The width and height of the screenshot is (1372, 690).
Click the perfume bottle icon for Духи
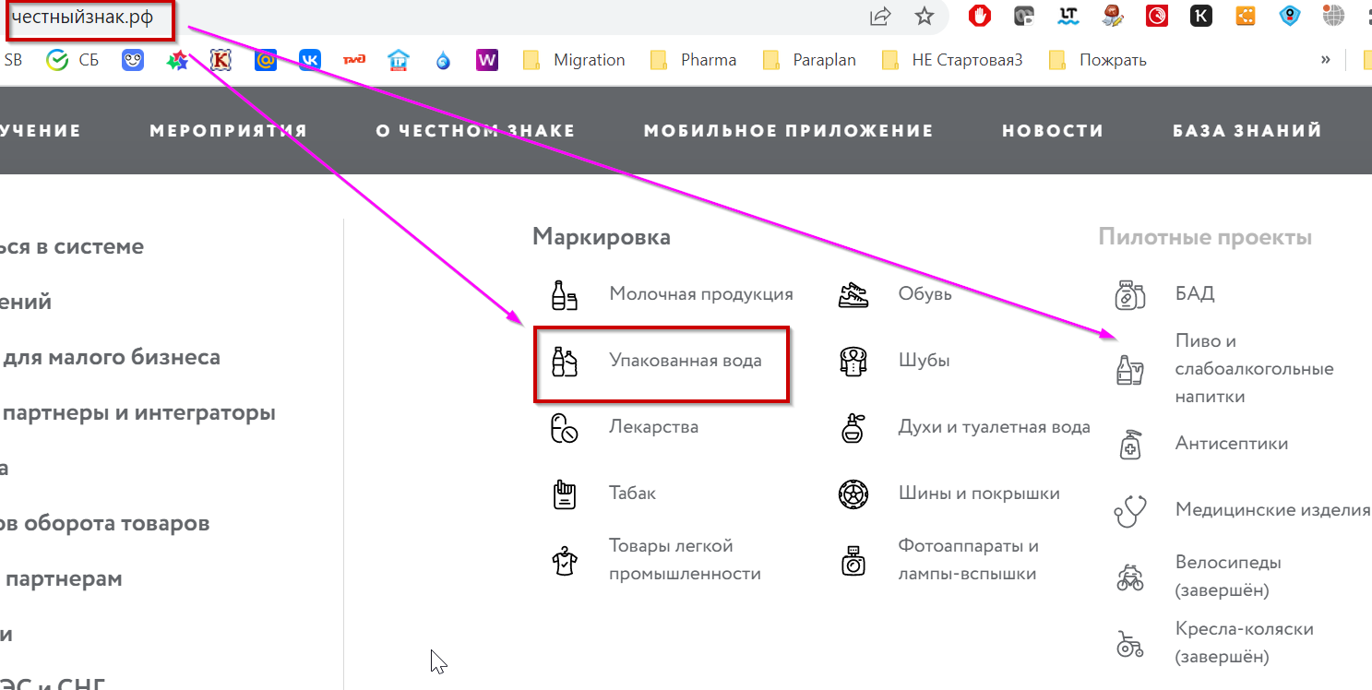click(853, 428)
